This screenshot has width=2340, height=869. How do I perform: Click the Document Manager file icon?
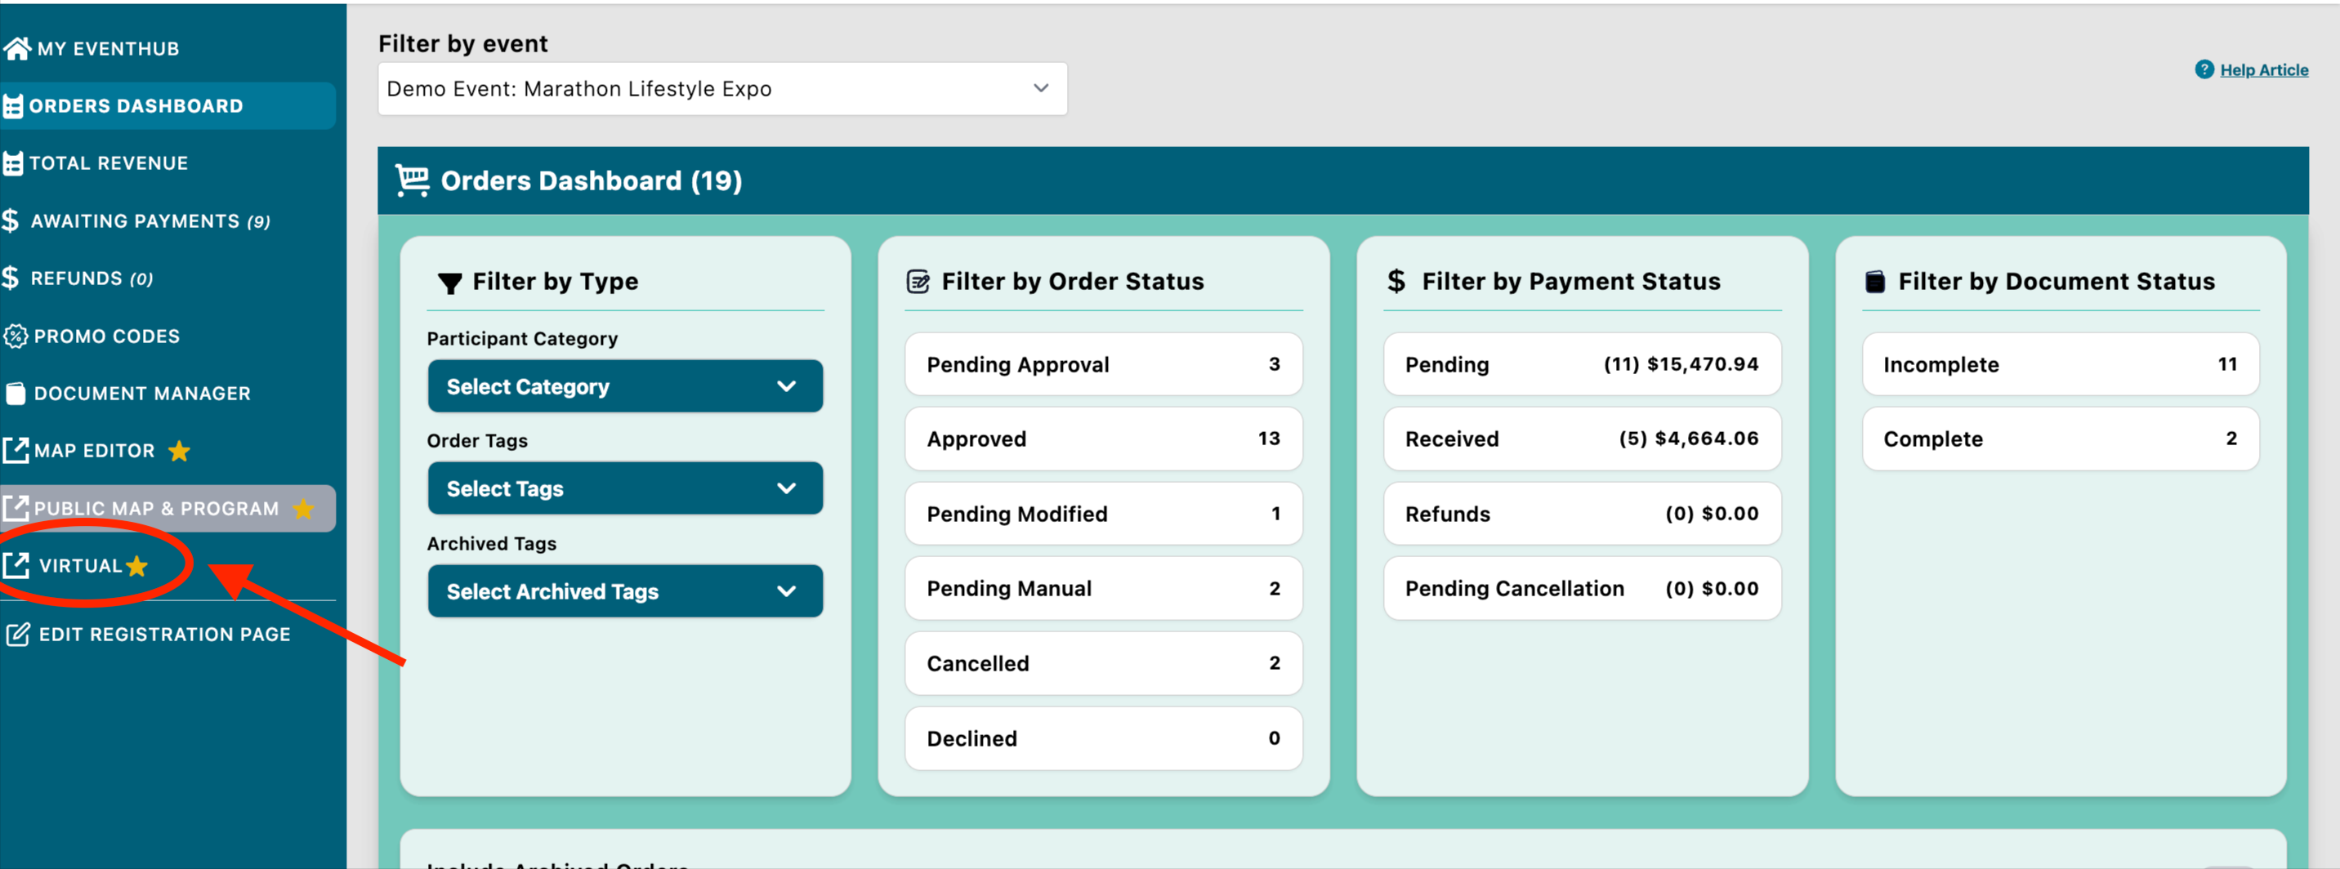click(16, 393)
